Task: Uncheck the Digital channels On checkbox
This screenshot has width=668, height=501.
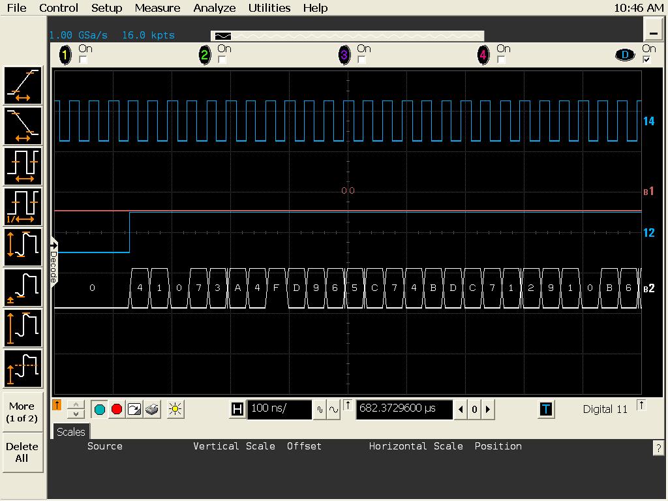Action: click(646, 60)
